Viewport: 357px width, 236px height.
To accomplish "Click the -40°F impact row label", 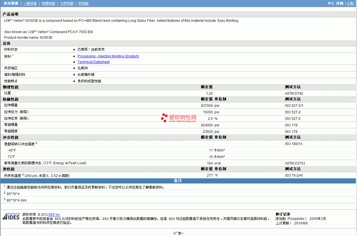I will point(12,150).
